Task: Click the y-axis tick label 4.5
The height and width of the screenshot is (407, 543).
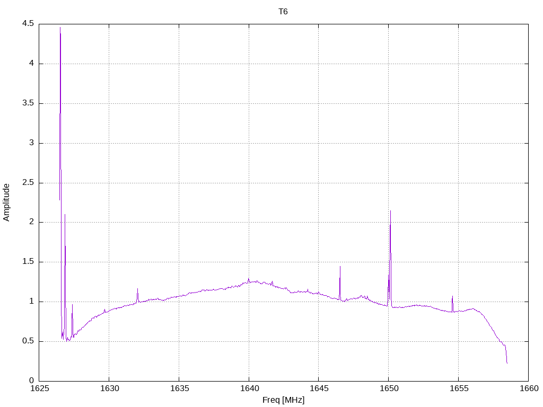Action: (x=28, y=23)
